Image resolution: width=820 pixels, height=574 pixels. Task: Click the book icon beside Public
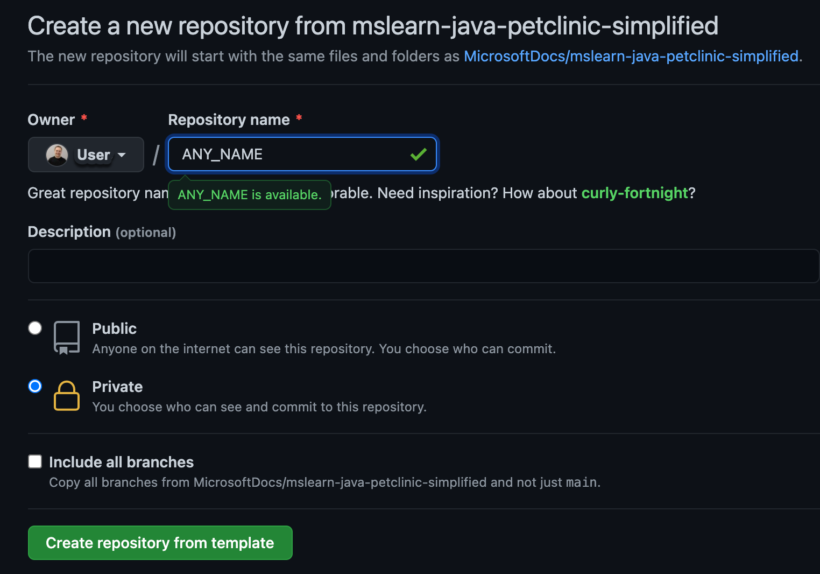(x=67, y=337)
